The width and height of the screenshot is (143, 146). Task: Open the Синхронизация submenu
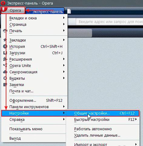point(34,72)
